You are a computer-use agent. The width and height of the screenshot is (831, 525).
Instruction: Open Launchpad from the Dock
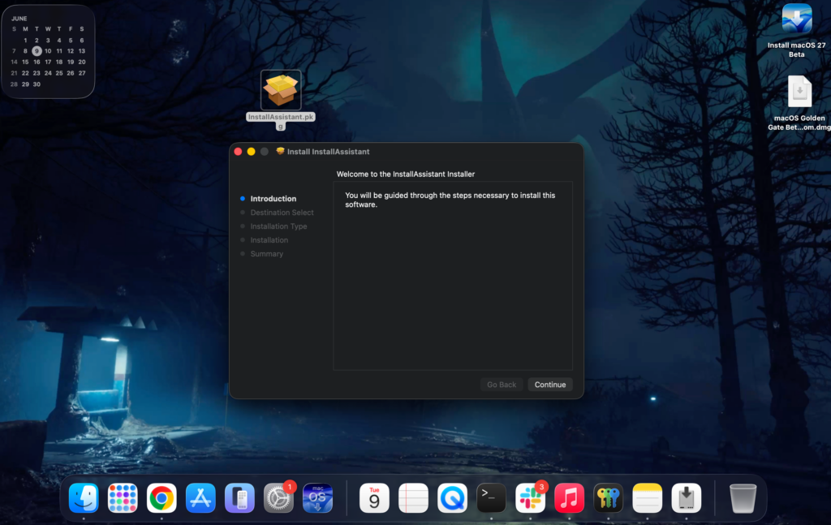123,498
